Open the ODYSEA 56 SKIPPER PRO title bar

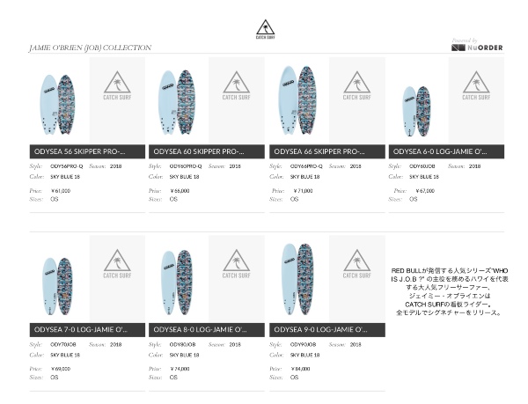click(86, 151)
